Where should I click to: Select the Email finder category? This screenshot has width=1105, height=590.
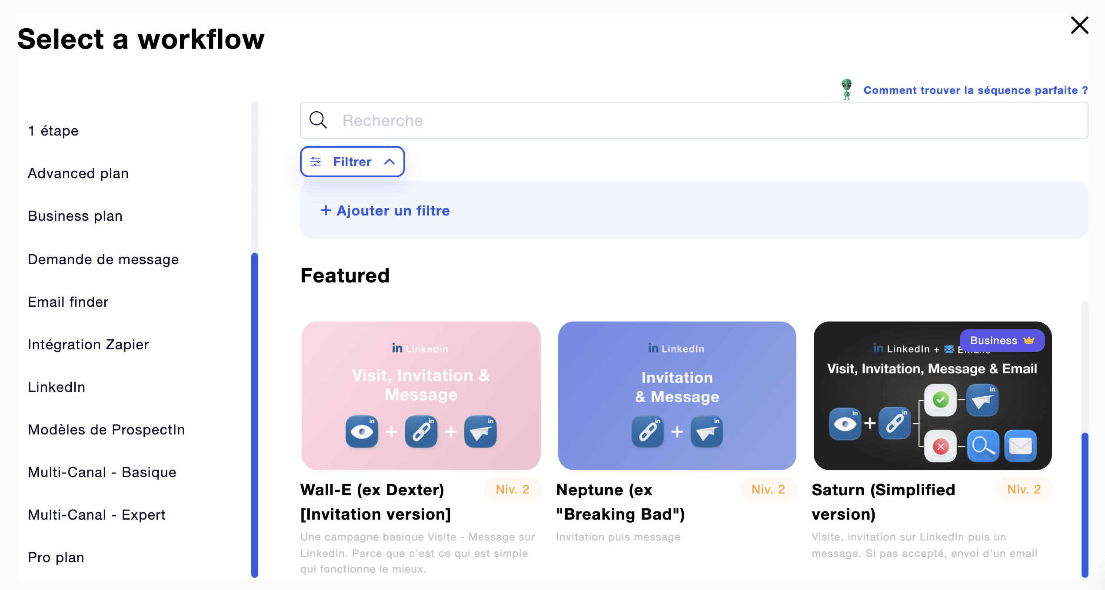pos(68,302)
